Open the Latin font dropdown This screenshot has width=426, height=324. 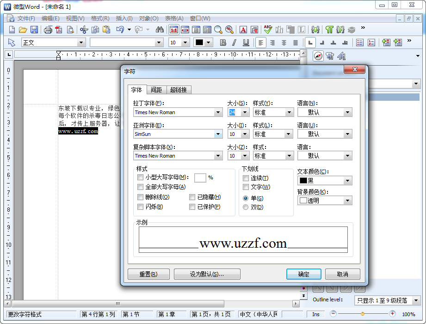coord(218,112)
